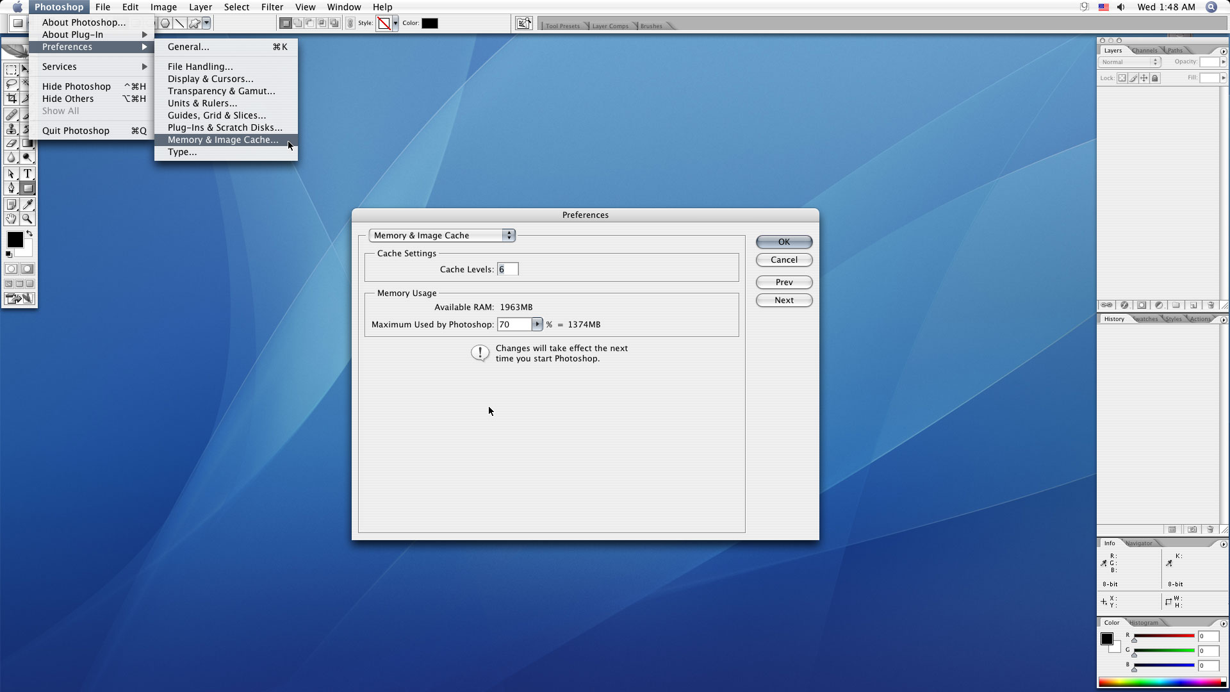1230x692 pixels.
Task: Enable lock position in the Layers panel
Action: tap(1144, 78)
